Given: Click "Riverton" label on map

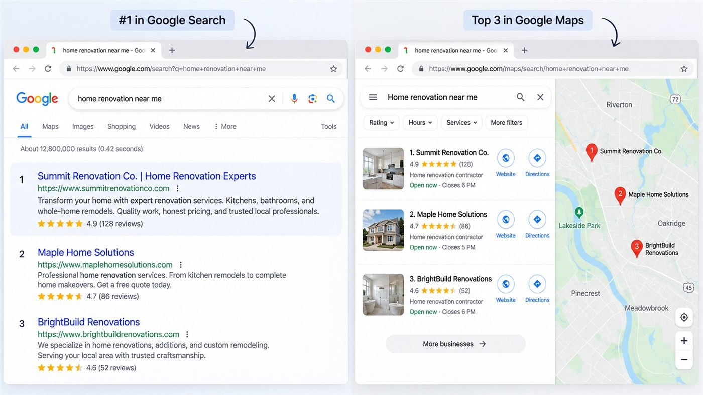Looking at the screenshot, I should (619, 105).
